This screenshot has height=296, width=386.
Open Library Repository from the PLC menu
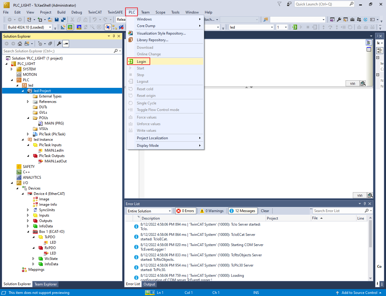(x=152, y=40)
